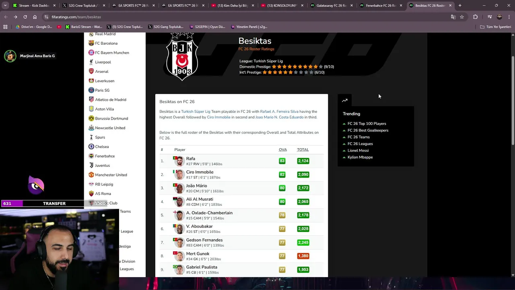
Task: Click the FC Barcelona crest in sidebar
Action: (91, 43)
